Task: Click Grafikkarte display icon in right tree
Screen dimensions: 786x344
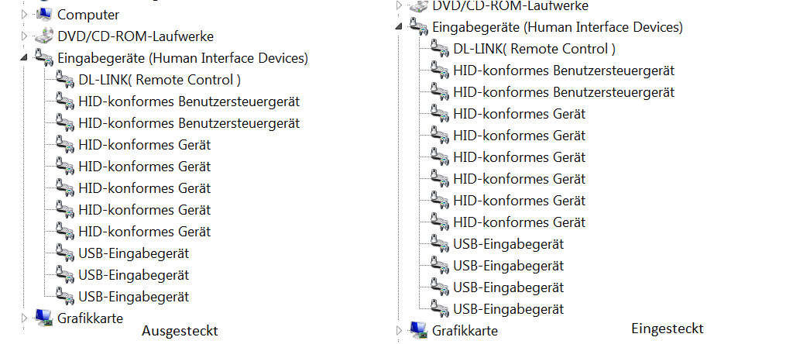Action: click(x=419, y=330)
